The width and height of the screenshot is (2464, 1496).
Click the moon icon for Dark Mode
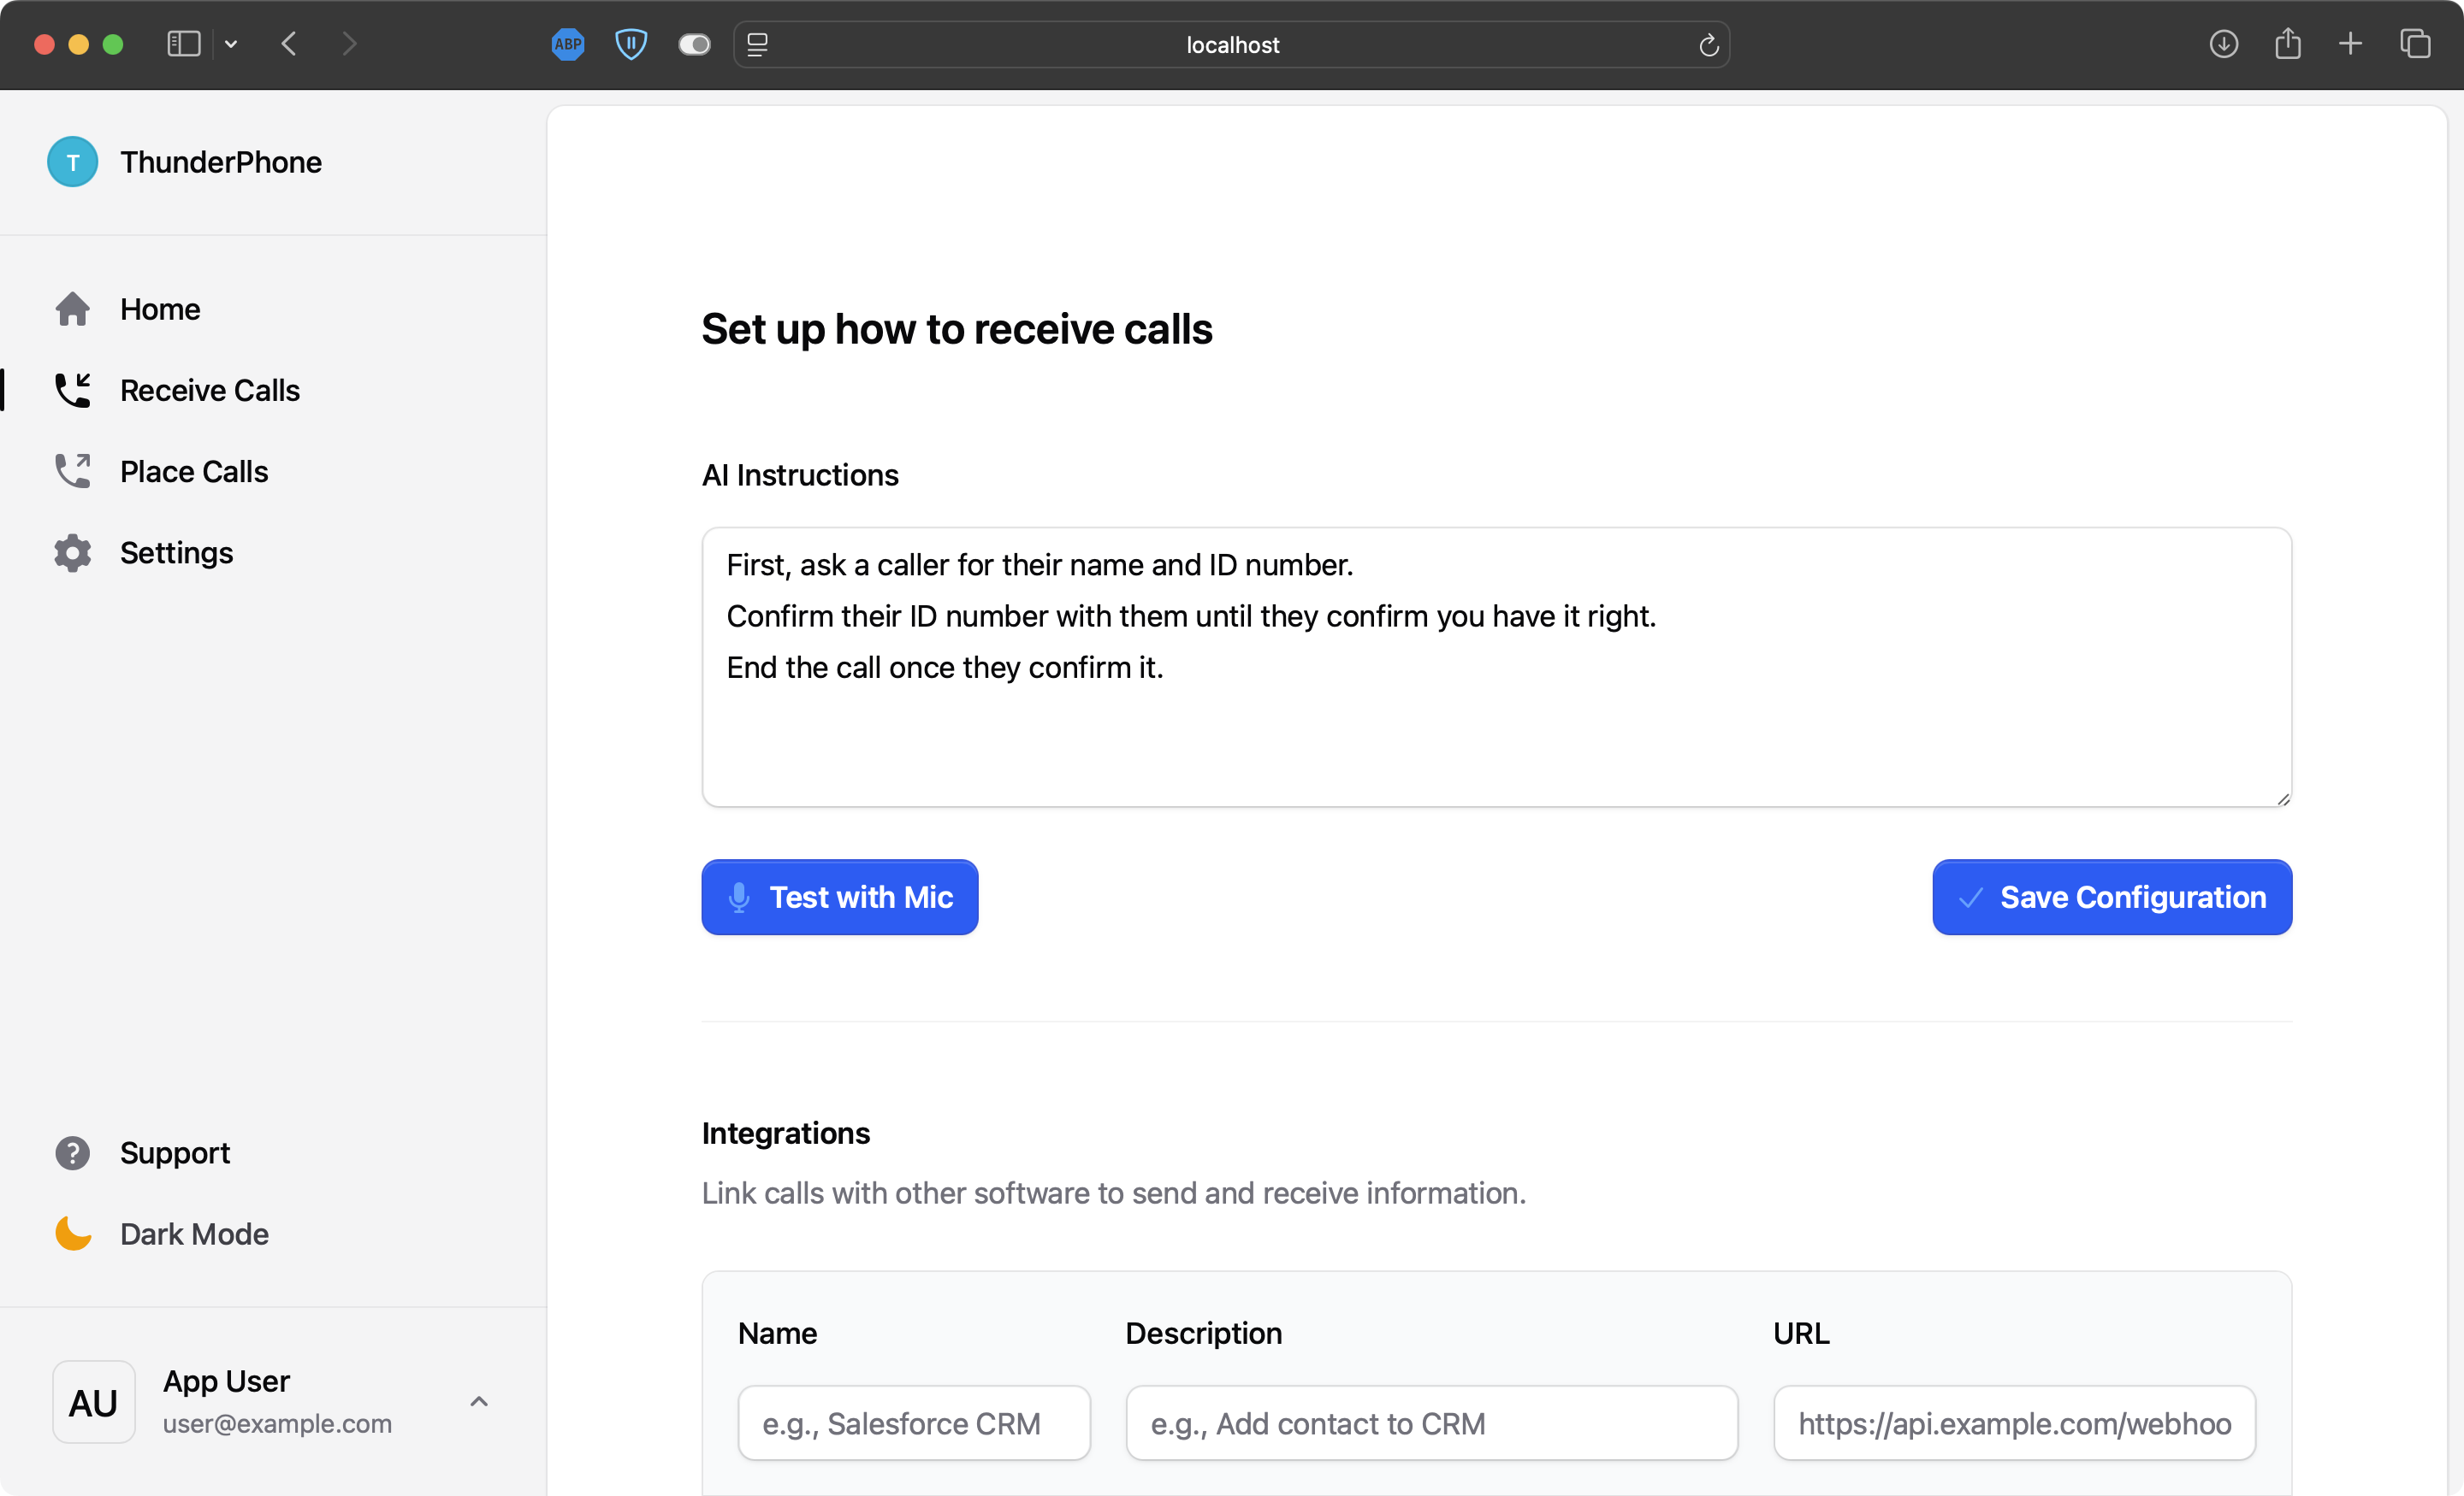pyautogui.click(x=72, y=1234)
